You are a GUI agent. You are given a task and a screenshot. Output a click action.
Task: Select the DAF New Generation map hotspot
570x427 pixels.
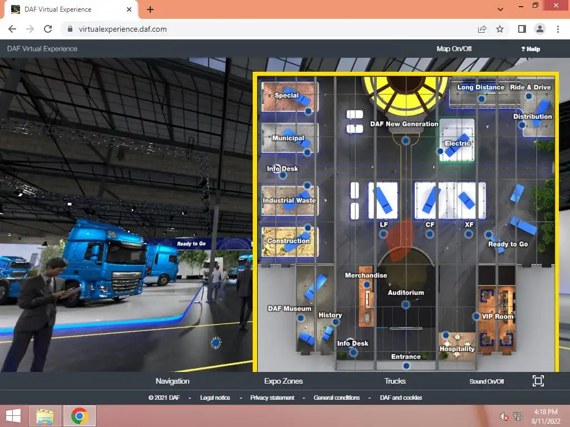click(x=406, y=141)
